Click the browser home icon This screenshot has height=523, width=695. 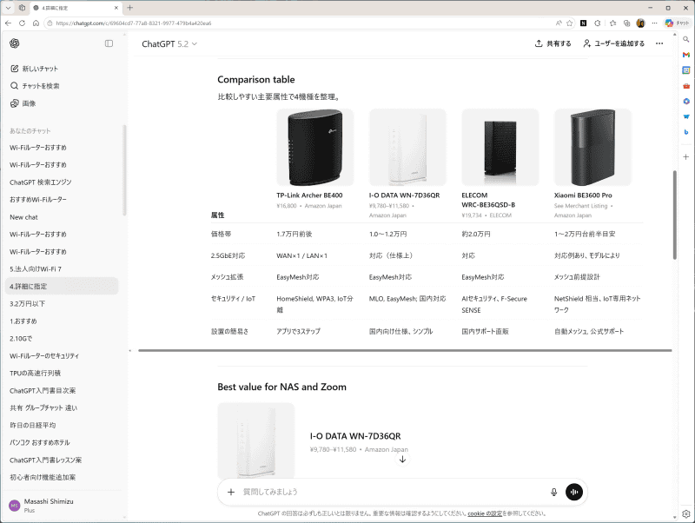coord(36,23)
